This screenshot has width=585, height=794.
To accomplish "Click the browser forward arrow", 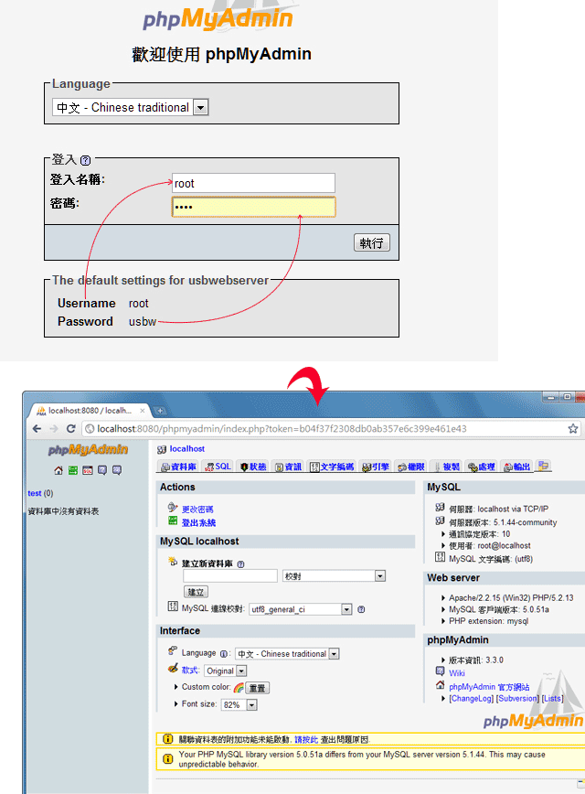I will pyautogui.click(x=54, y=429).
